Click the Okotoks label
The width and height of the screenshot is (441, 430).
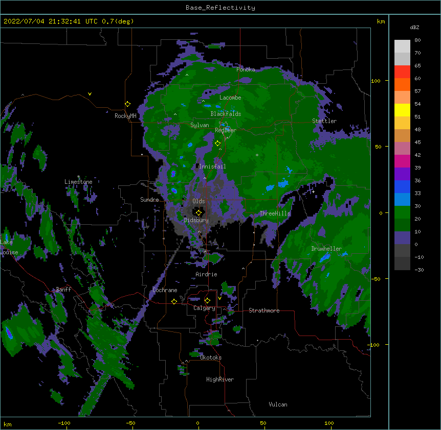click(x=211, y=357)
